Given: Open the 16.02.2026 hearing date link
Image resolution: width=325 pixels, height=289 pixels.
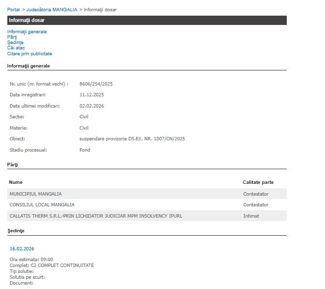Looking at the screenshot, I should (22, 249).
